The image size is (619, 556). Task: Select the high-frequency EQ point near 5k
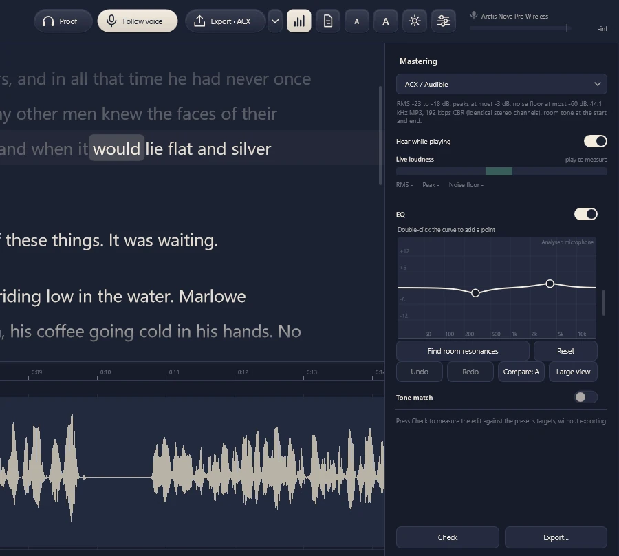tap(550, 284)
